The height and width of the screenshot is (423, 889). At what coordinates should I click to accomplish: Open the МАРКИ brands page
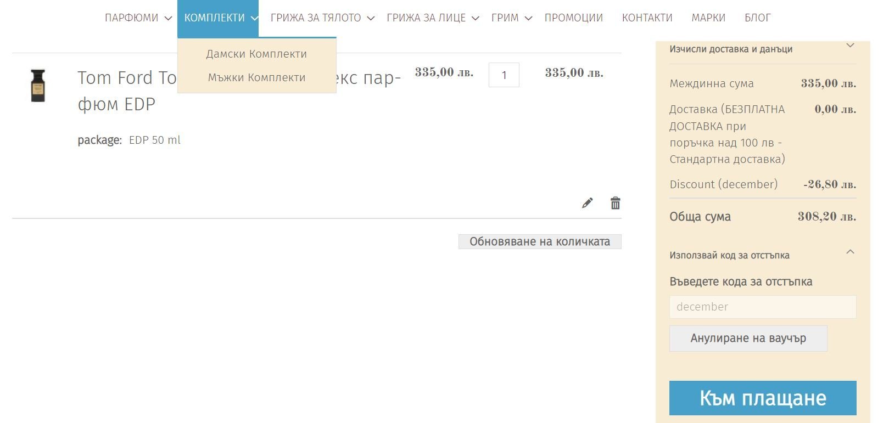[x=708, y=18]
